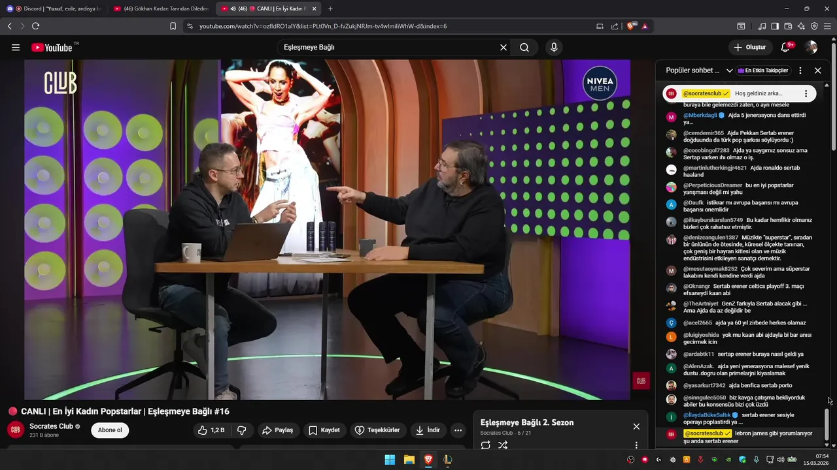Open the live chat more options menu
Viewport: 837px width, 470px height.
pos(800,70)
